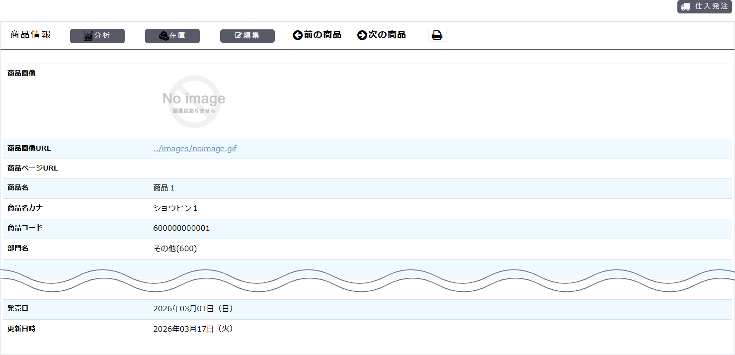Click the 商品画像 label
Viewport: 735px width, 355px height.
click(21, 73)
